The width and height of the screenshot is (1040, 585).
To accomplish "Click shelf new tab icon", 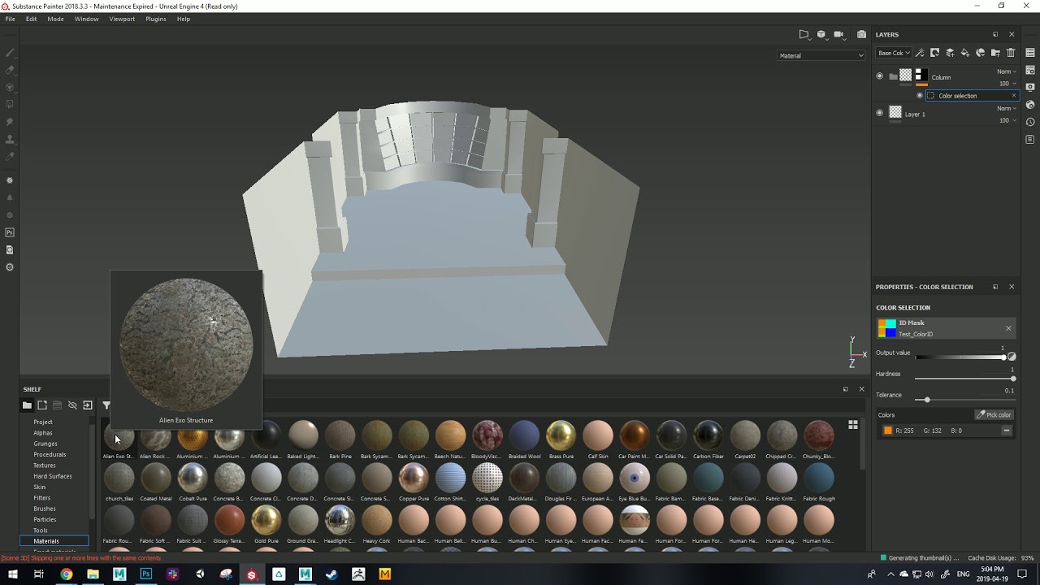I will tap(42, 405).
